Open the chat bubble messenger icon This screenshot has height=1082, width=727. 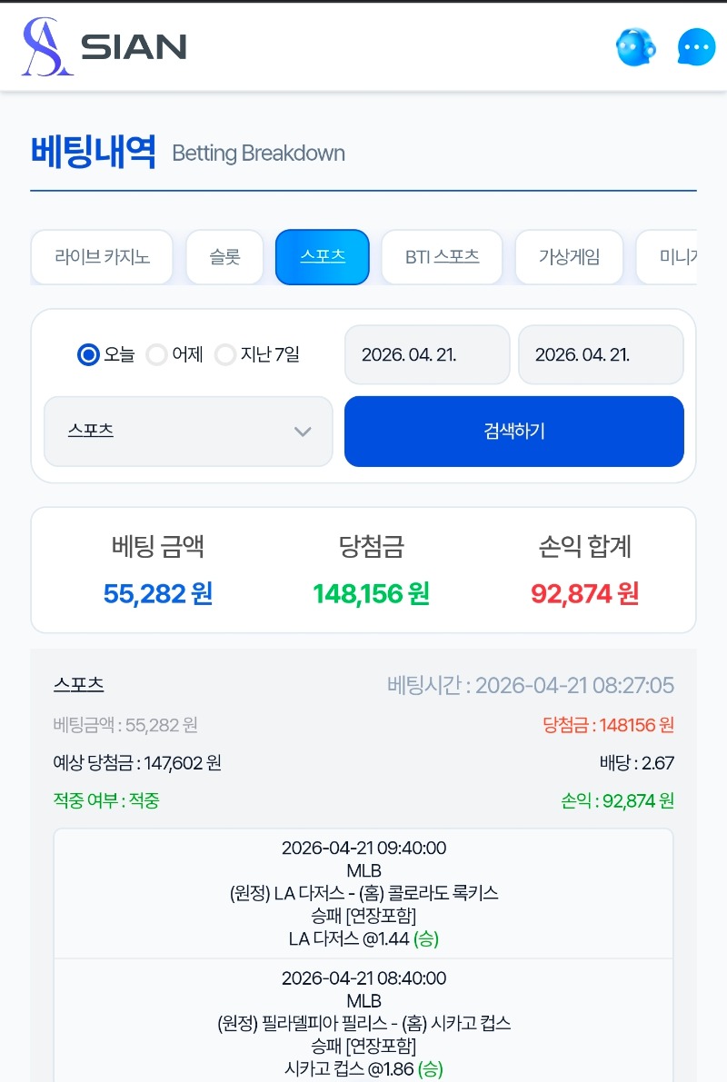tap(696, 47)
